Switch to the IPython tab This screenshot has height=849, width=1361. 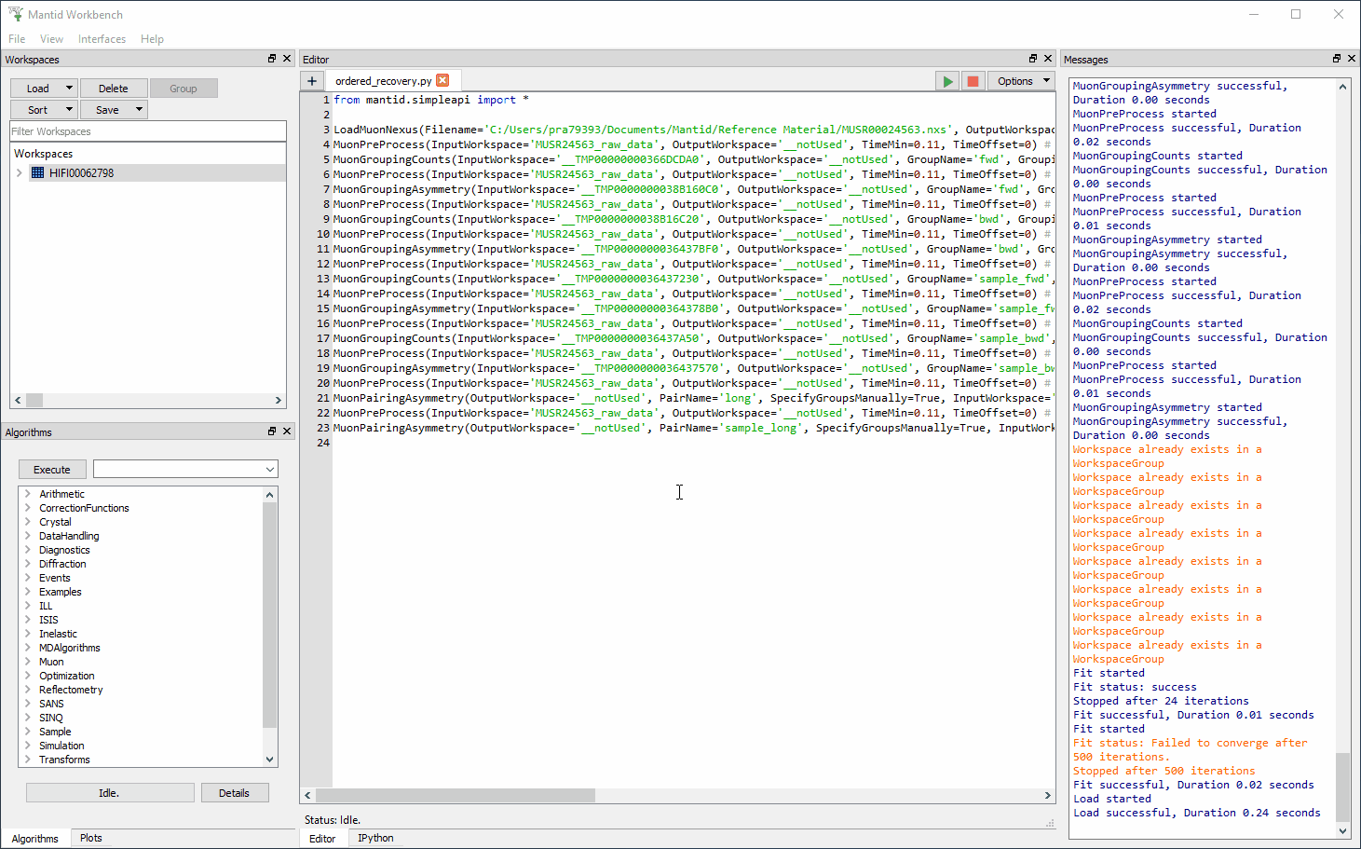(x=374, y=837)
